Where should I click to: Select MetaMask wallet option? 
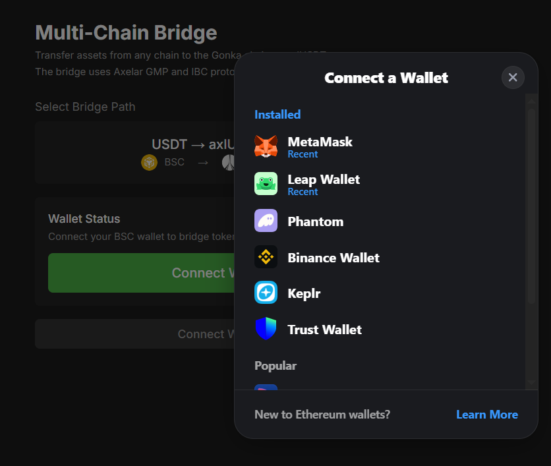click(320, 142)
